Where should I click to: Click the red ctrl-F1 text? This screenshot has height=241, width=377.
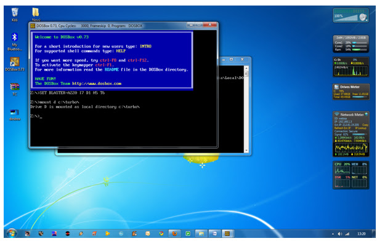tap(104, 65)
